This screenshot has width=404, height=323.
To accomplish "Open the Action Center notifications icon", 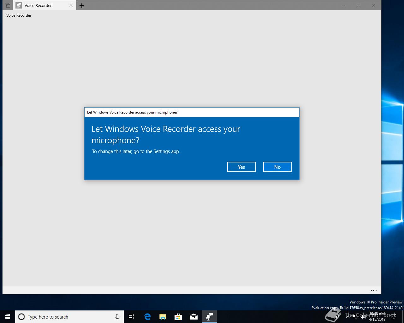I will (394, 317).
